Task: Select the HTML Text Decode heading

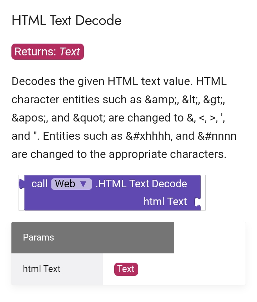Action: [x=66, y=20]
